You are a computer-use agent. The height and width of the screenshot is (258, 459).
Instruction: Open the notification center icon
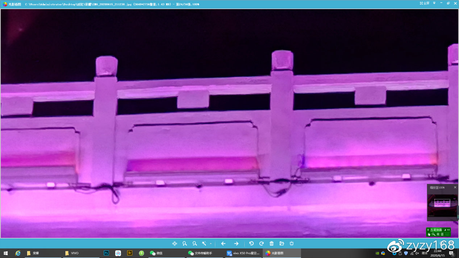(452, 253)
